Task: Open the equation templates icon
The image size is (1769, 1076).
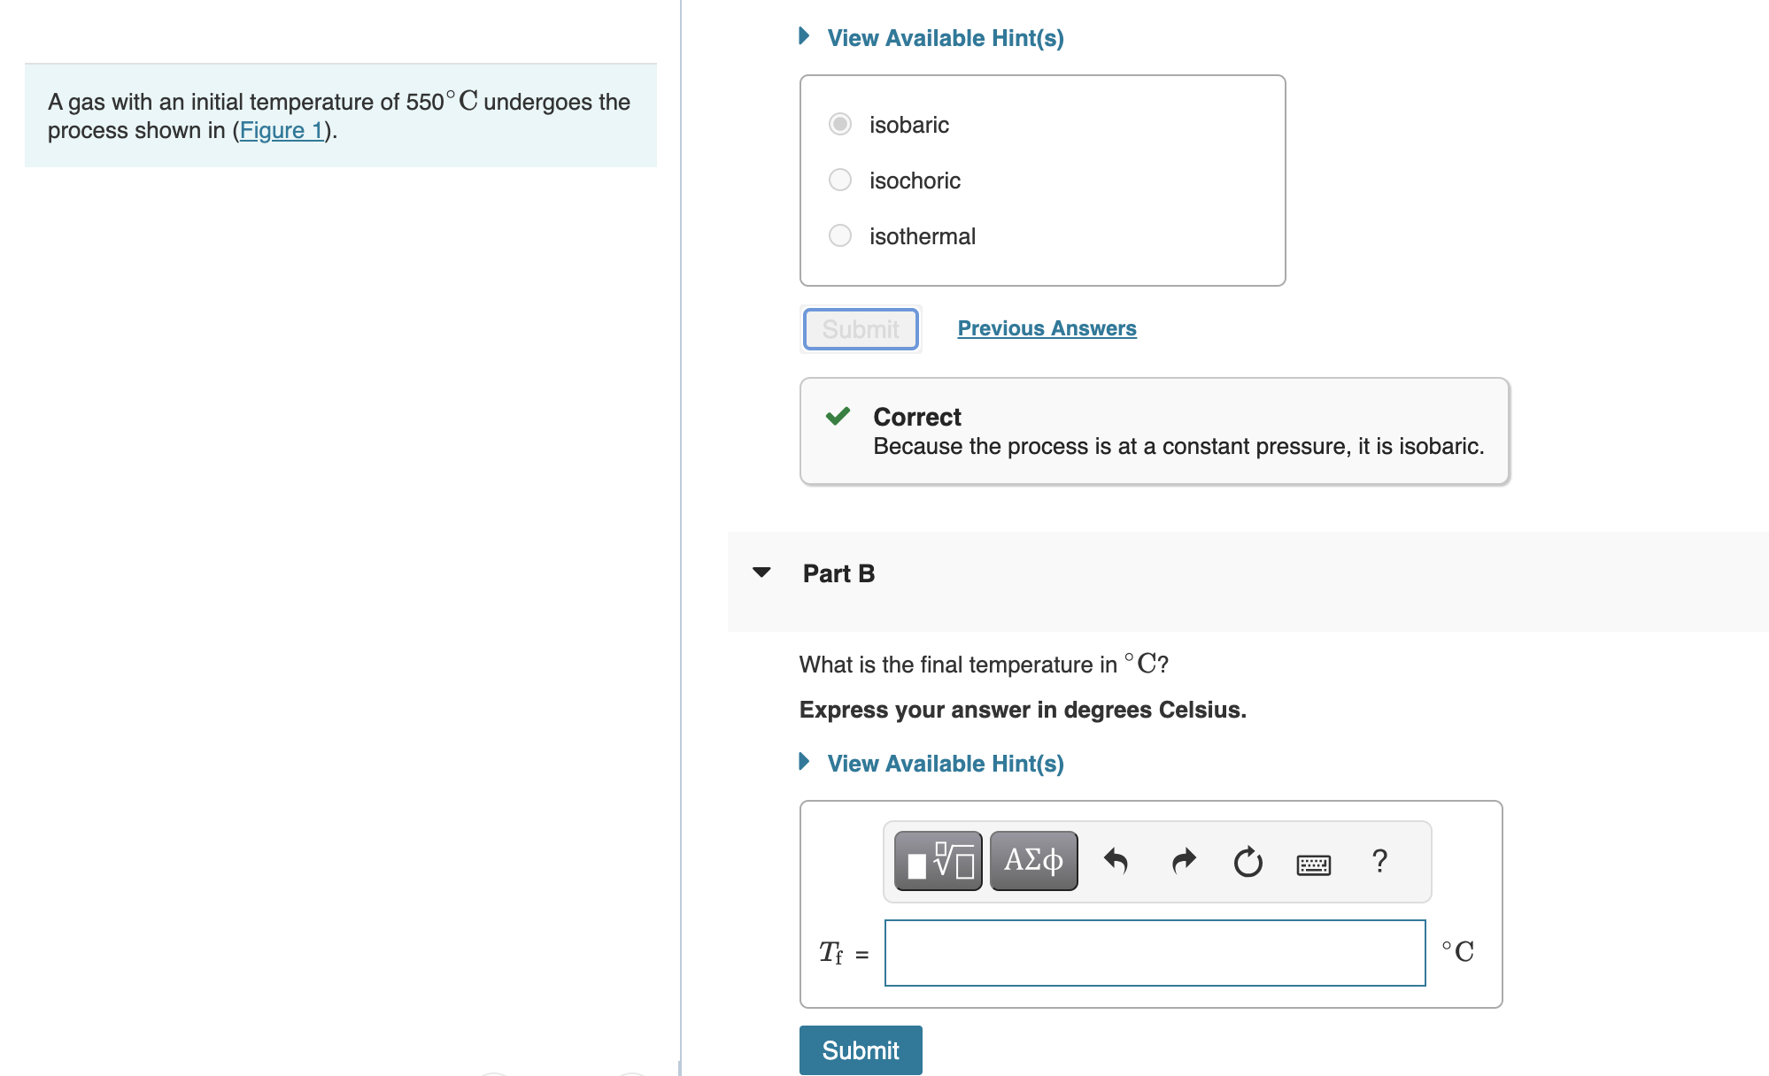Action: 939,859
